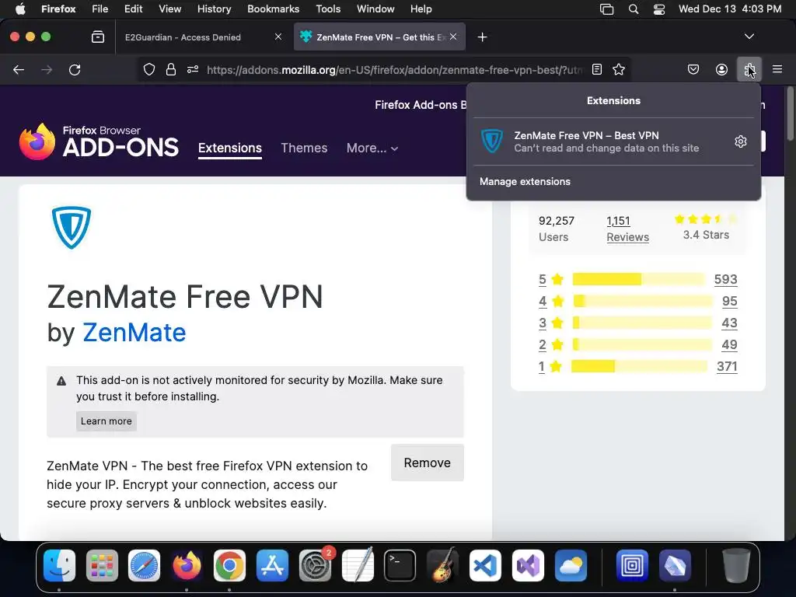The width and height of the screenshot is (796, 597).
Task: Open ZenMate extension settings gear
Action: [741, 141]
